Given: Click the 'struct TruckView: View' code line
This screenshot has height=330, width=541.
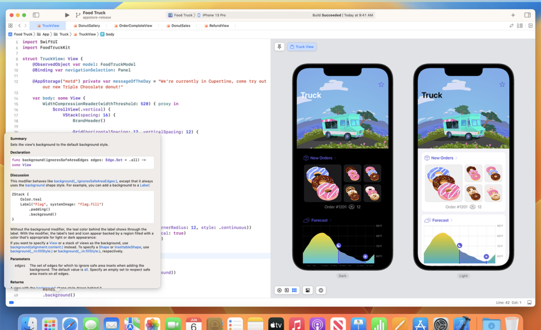Looking at the screenshot, I should [52, 59].
